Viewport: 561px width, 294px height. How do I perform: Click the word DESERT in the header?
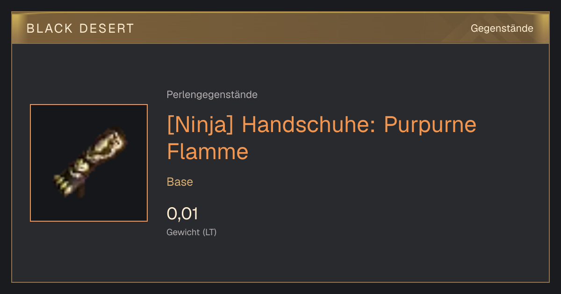pyautogui.click(x=108, y=28)
